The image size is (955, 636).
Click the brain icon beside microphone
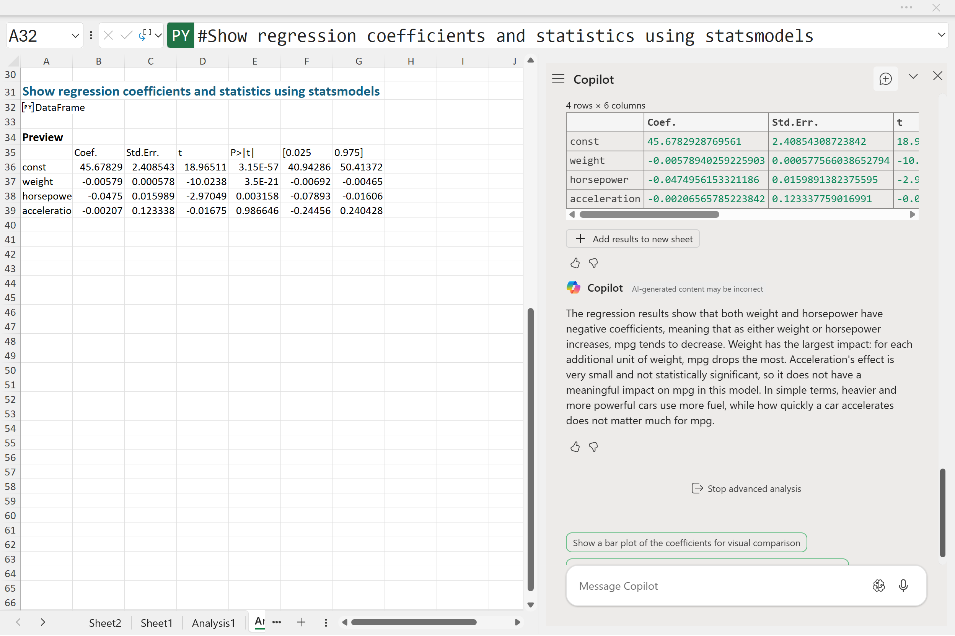pyautogui.click(x=878, y=586)
